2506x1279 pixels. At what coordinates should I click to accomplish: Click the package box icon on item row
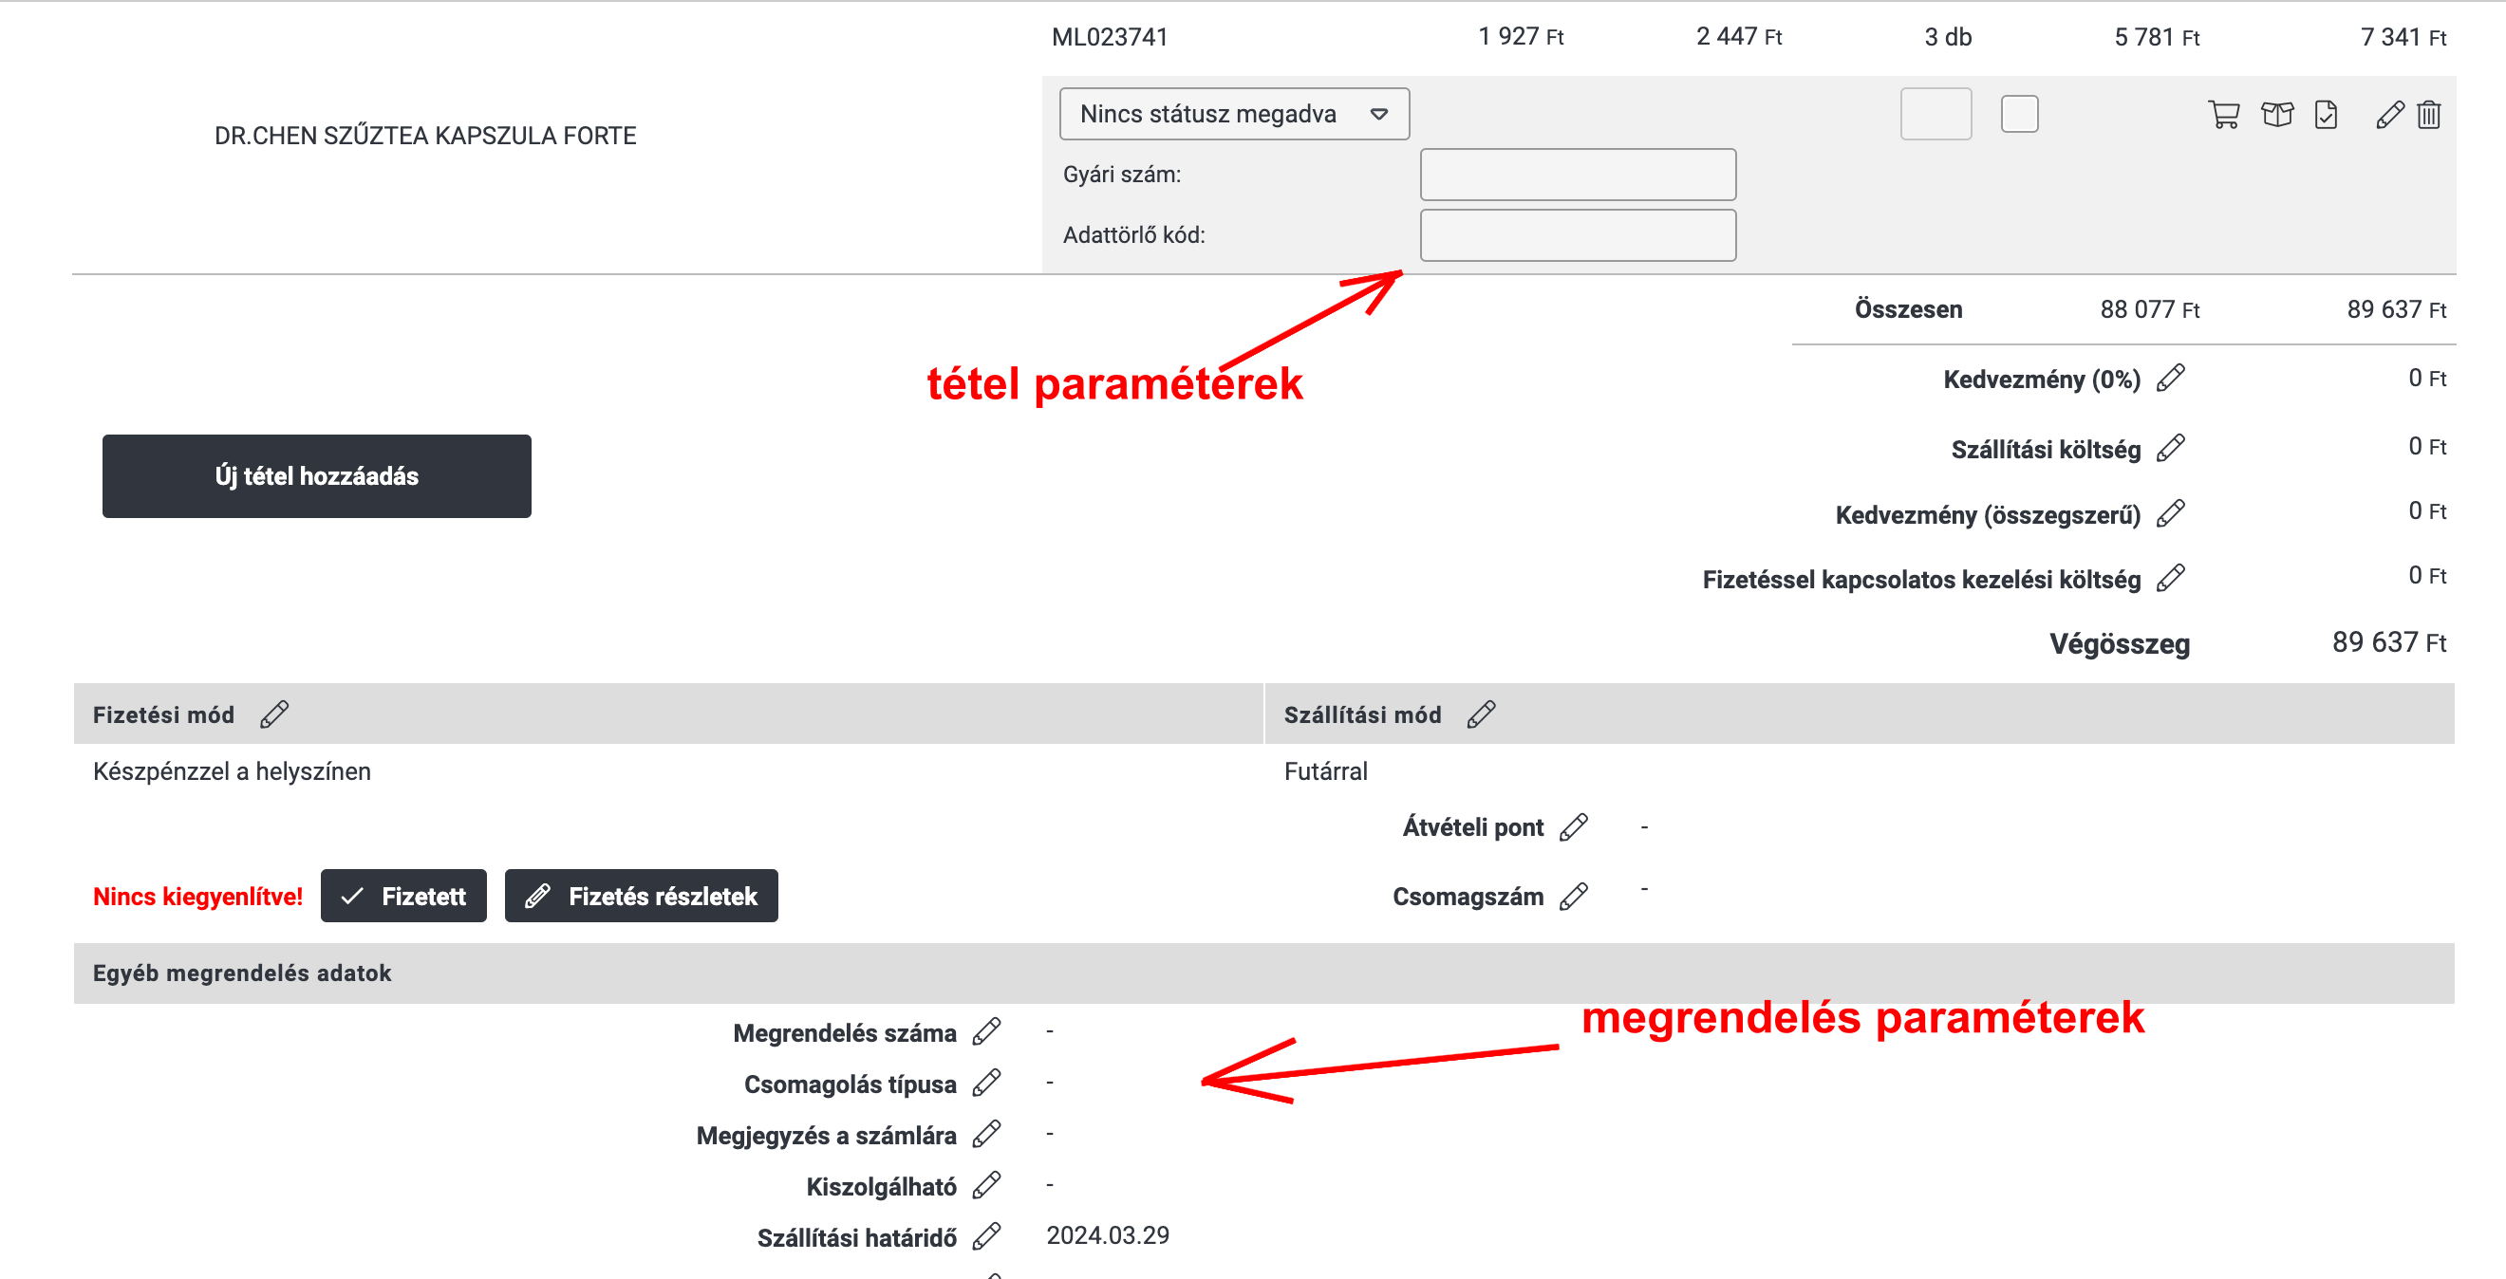point(2276,115)
